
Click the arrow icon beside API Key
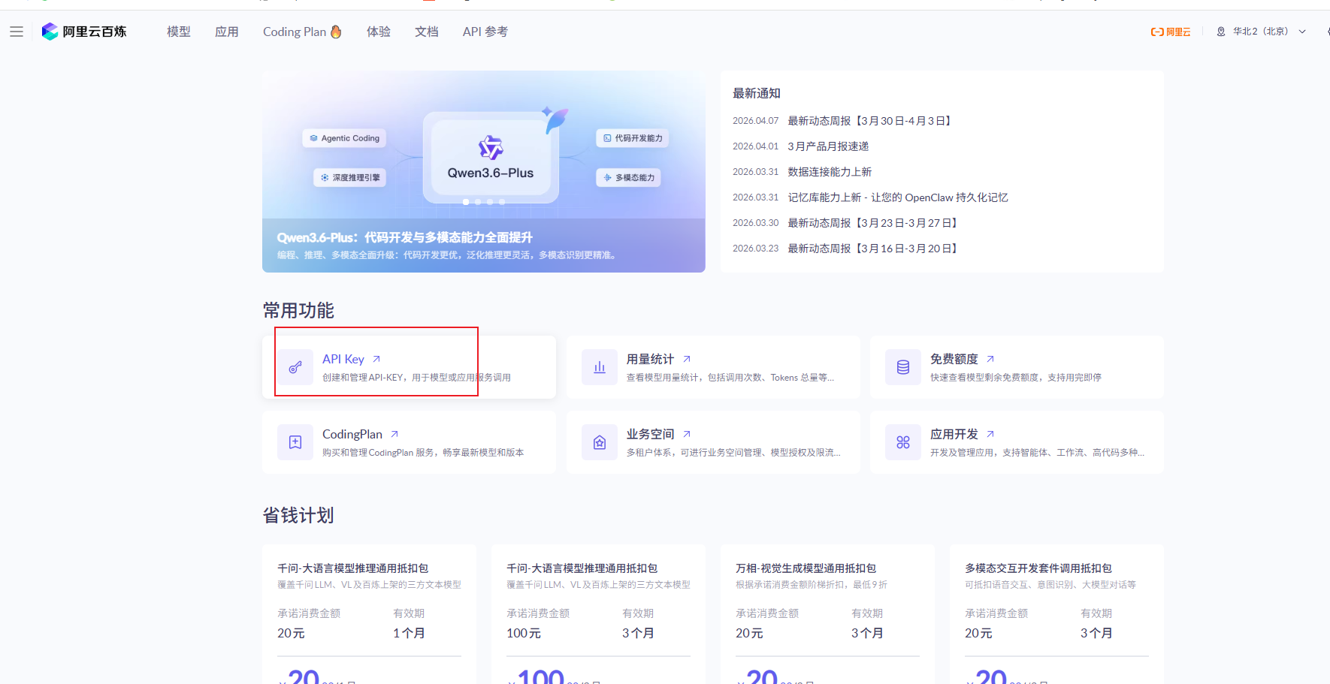tap(376, 359)
